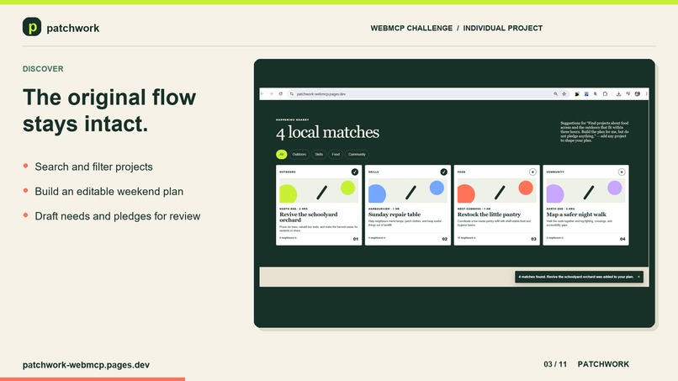678x381 pixels.
Task: Click the browser forward arrow
Action: point(271,94)
